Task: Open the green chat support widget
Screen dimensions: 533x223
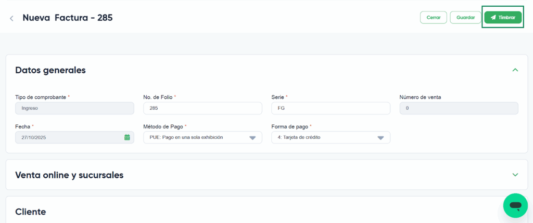Action: (515, 206)
